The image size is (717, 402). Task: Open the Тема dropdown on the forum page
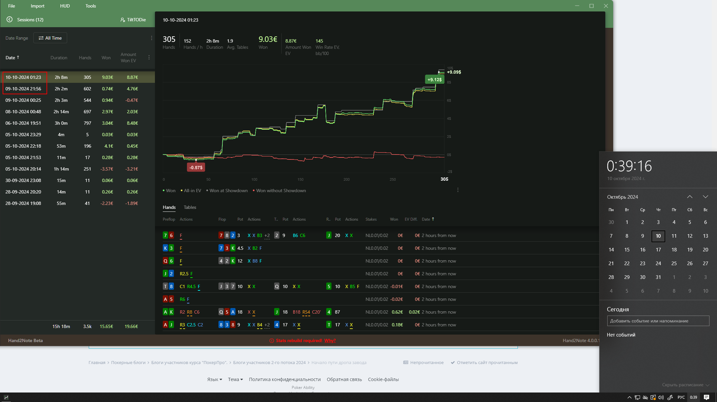click(236, 379)
